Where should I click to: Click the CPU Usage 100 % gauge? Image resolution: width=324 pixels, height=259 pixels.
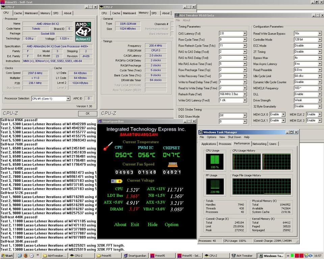pos(215,162)
